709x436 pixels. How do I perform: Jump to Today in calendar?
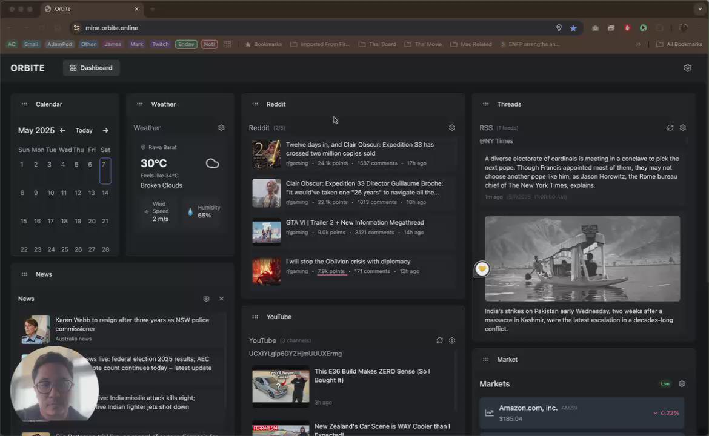[84, 130]
